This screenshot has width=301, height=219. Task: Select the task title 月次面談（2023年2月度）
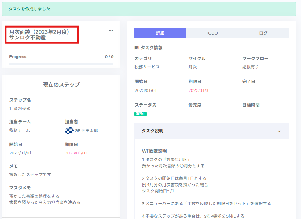click(39, 32)
